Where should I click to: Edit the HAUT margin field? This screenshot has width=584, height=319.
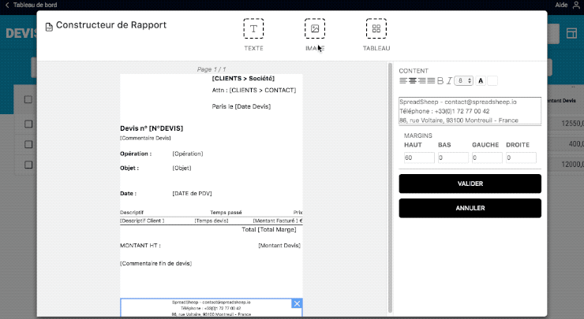tap(419, 158)
